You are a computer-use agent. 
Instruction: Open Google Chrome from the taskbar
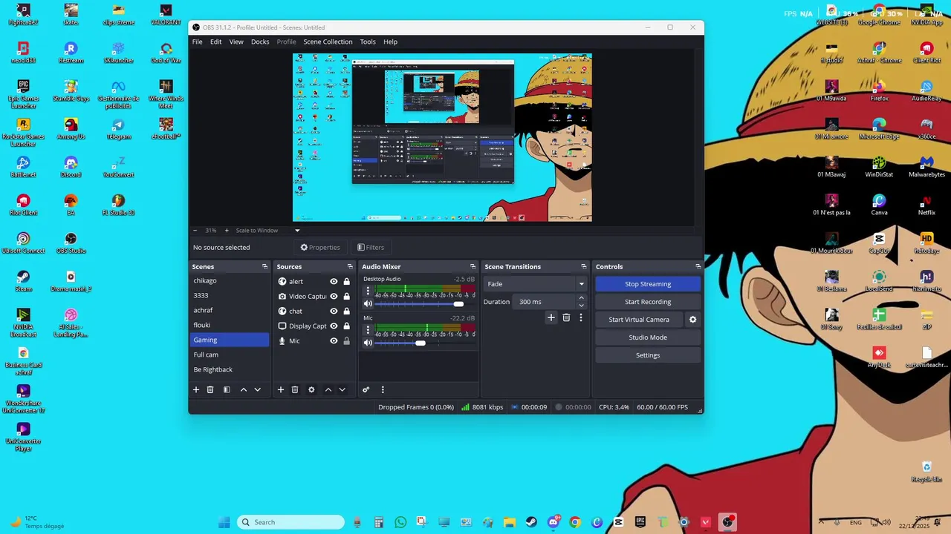point(575,522)
